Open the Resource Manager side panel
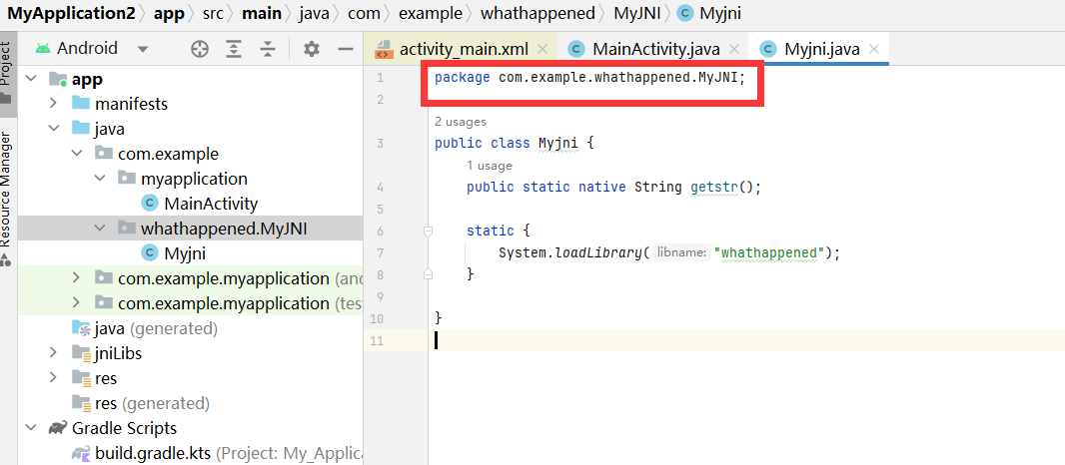The width and height of the screenshot is (1065, 465). (7, 188)
